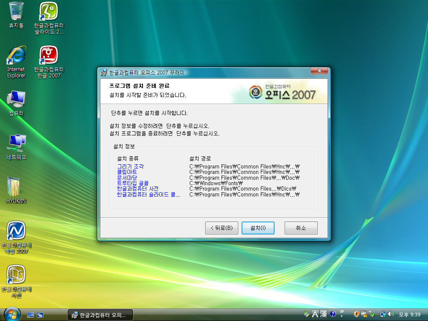
Task: Open the Windows Start orb
Action: coord(12,314)
